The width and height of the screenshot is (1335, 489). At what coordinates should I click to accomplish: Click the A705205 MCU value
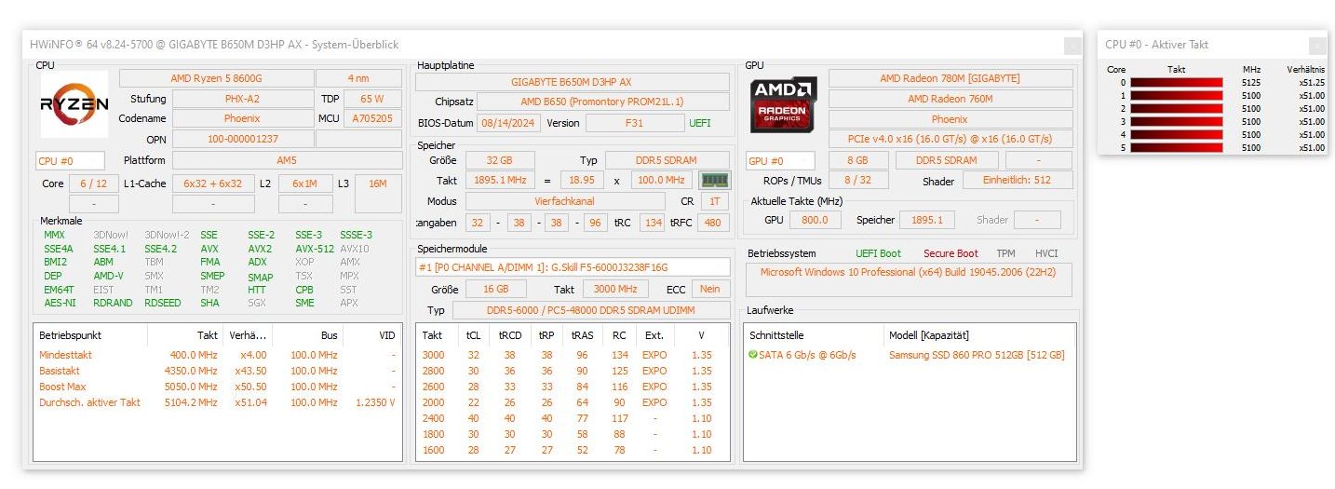372,118
